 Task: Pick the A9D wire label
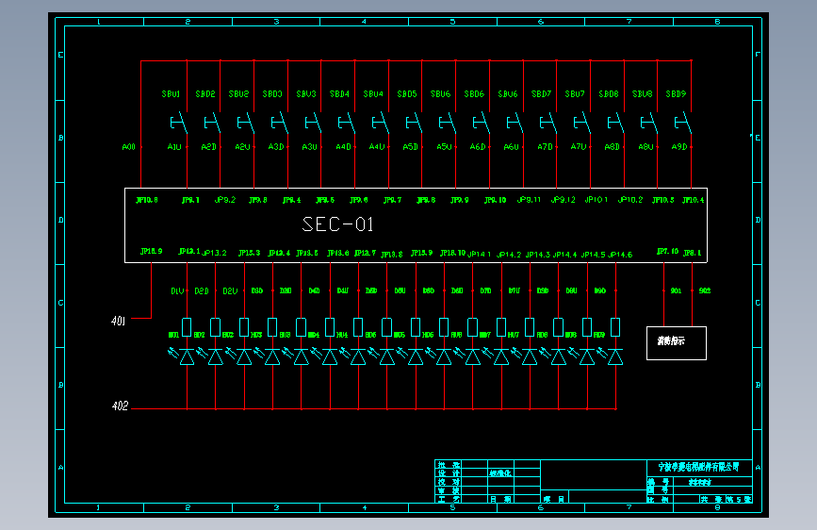(679, 147)
